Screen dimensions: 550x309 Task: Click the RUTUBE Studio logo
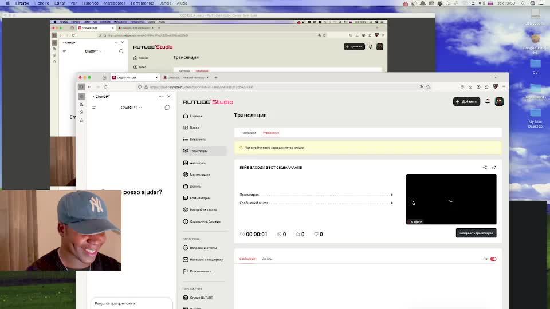click(x=207, y=102)
